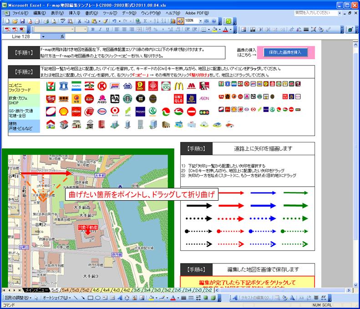360x309 pixels.
Task: Open the zoom 100% dropdown
Action: [200, 21]
